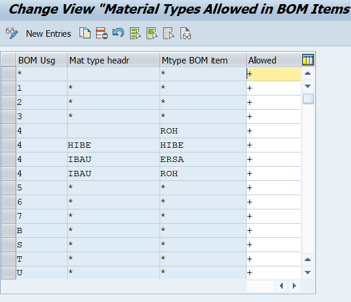Click New Entries button
The height and width of the screenshot is (302, 351).
coord(49,34)
